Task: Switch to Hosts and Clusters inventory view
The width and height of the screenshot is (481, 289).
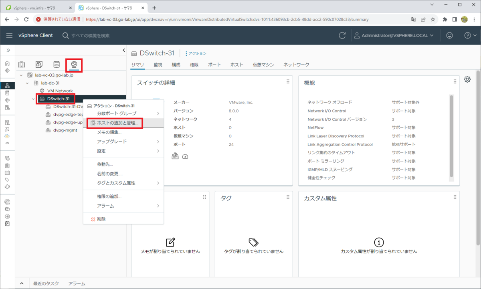Action: [22, 65]
